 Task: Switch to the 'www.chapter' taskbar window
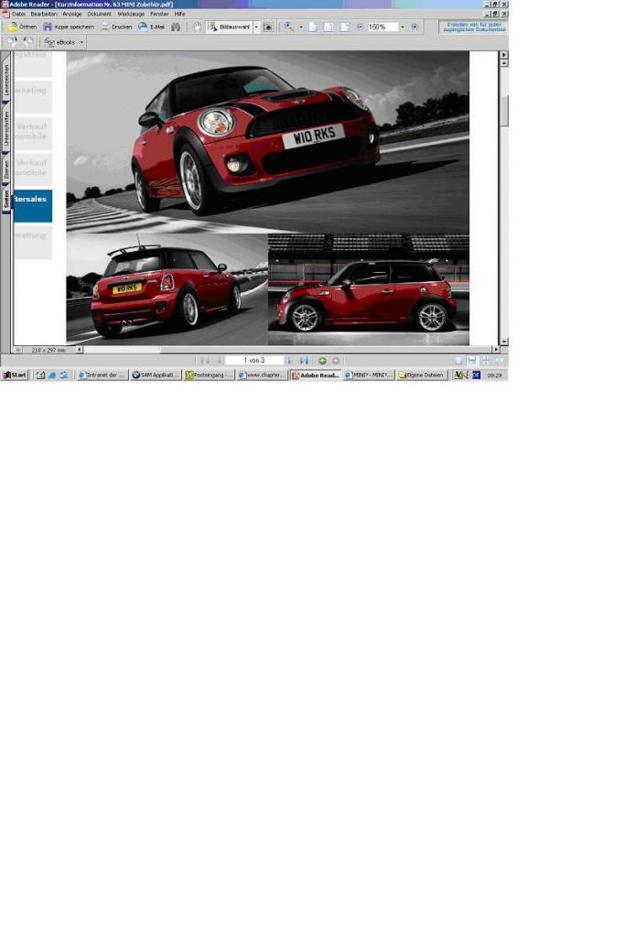tap(262, 375)
